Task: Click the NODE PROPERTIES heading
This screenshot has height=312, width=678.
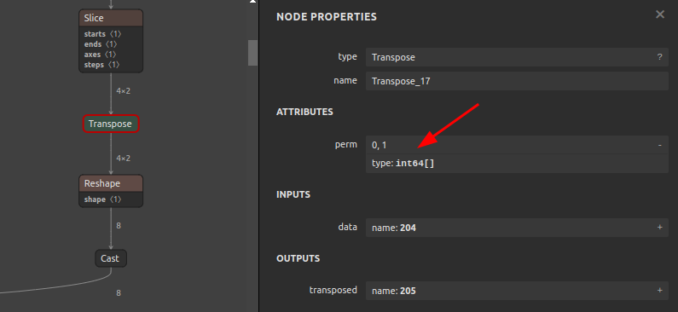Action: (327, 17)
